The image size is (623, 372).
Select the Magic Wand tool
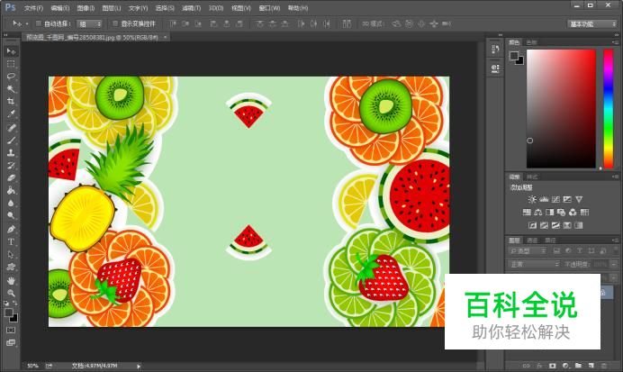tap(11, 88)
